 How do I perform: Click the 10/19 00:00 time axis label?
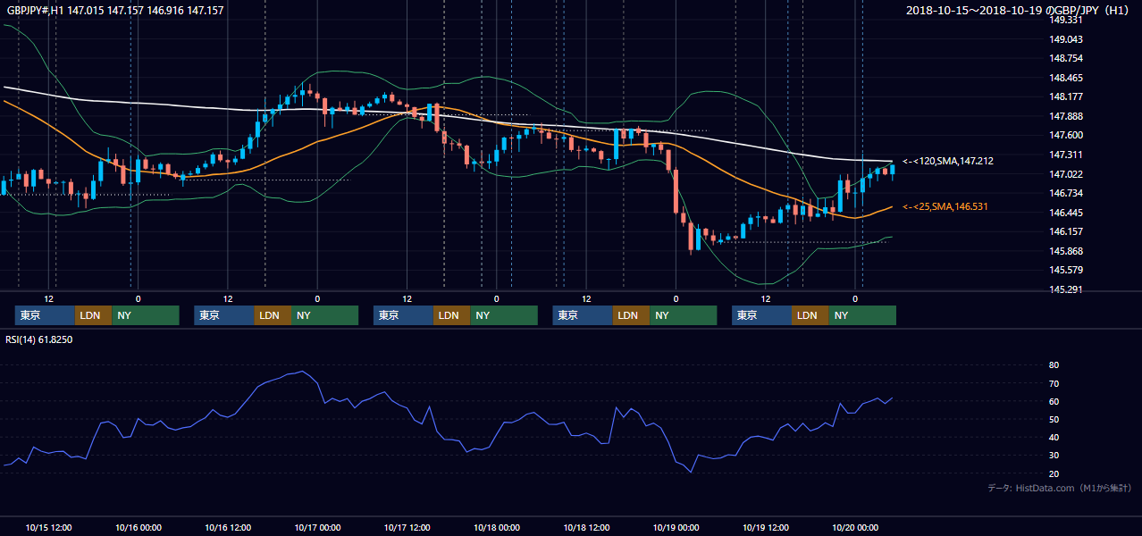tap(676, 527)
